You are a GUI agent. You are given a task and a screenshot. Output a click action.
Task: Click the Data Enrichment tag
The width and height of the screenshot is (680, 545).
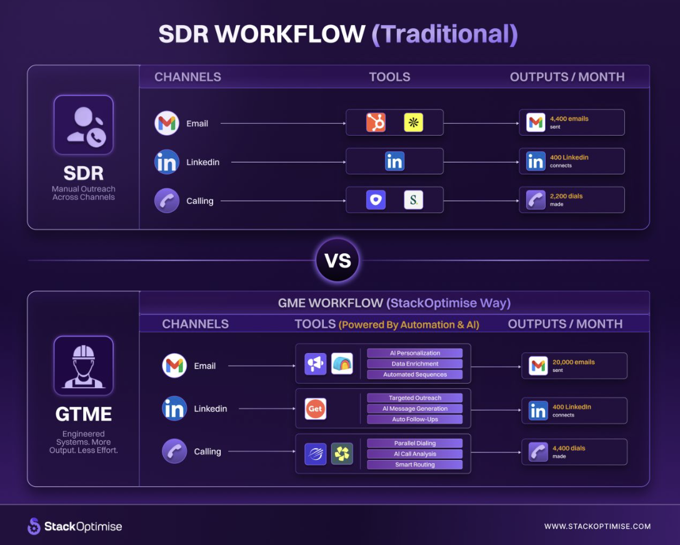(415, 364)
